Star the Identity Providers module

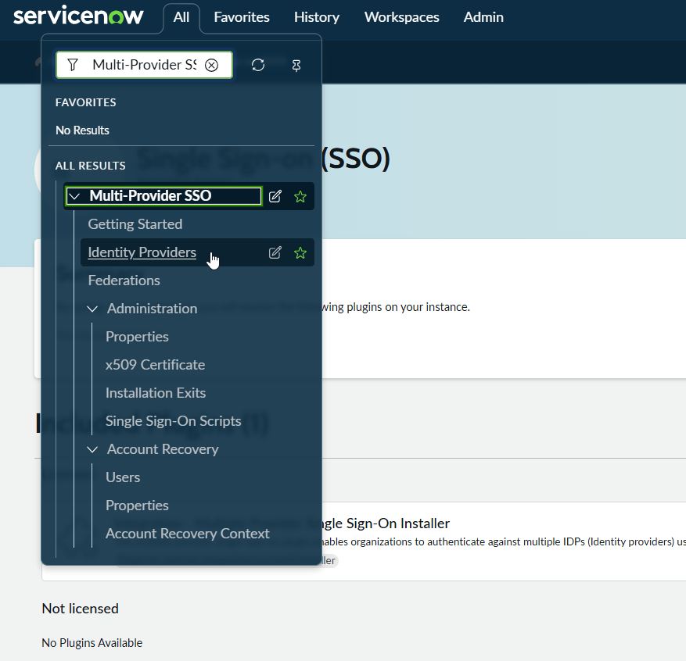click(x=300, y=252)
